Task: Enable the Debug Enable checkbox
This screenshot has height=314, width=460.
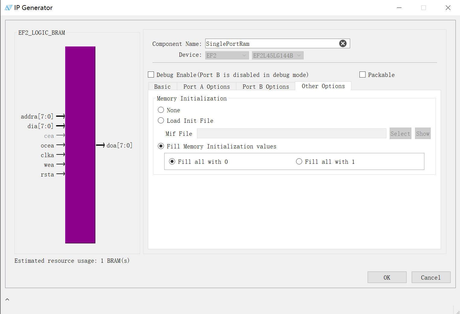Action: 151,75
